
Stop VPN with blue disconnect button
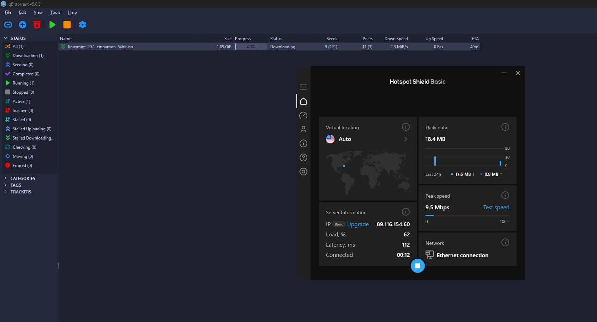pos(418,266)
